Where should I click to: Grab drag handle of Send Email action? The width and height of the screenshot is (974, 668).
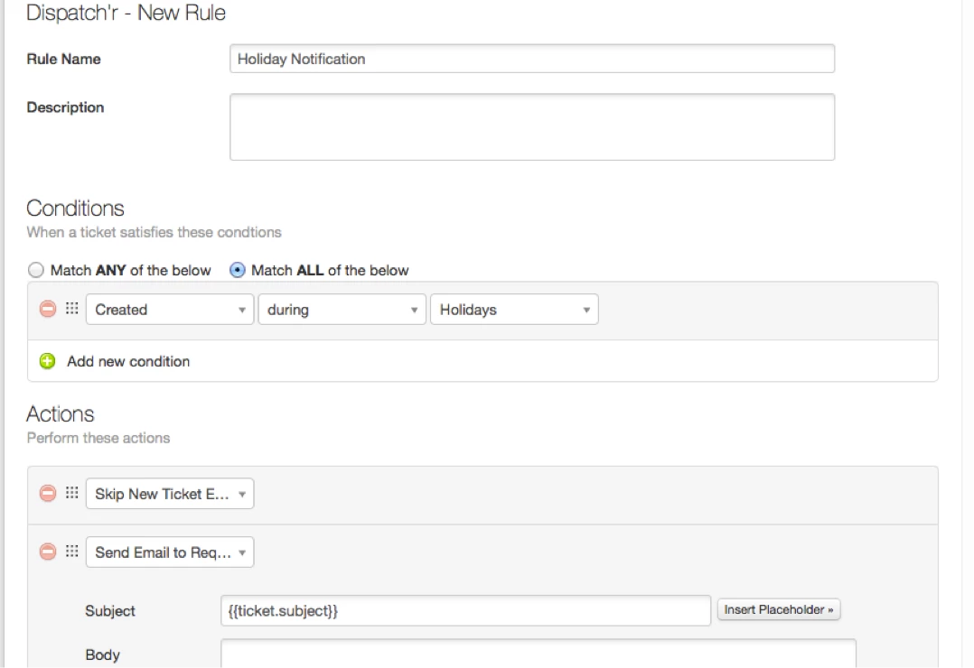tap(72, 552)
